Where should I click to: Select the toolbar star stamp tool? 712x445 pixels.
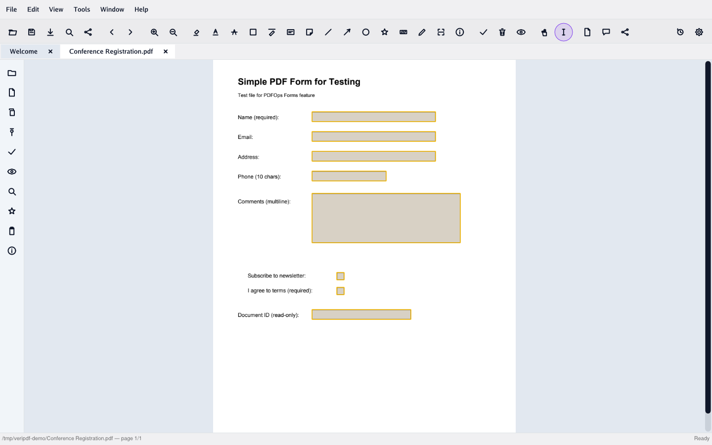point(385,32)
